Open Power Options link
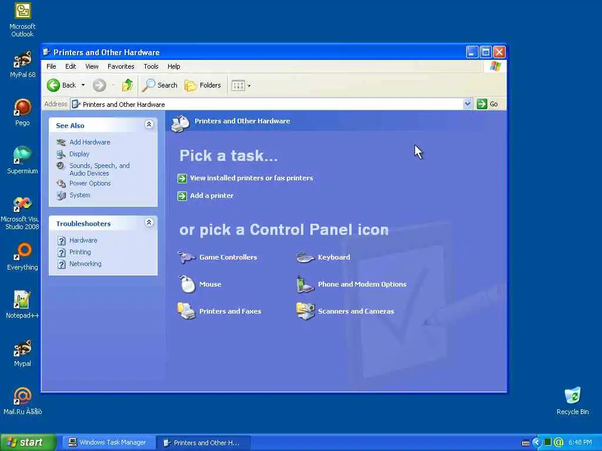The height and width of the screenshot is (451, 602). [90, 183]
